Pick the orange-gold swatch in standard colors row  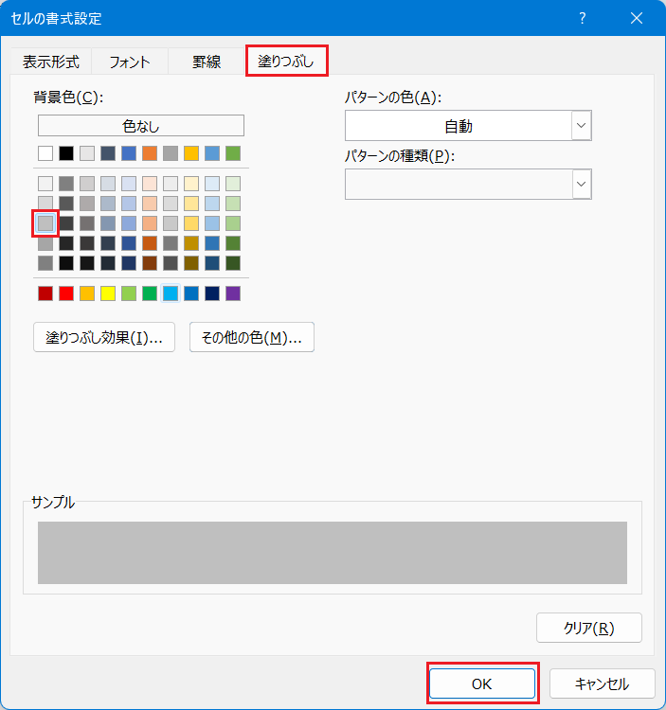[87, 293]
